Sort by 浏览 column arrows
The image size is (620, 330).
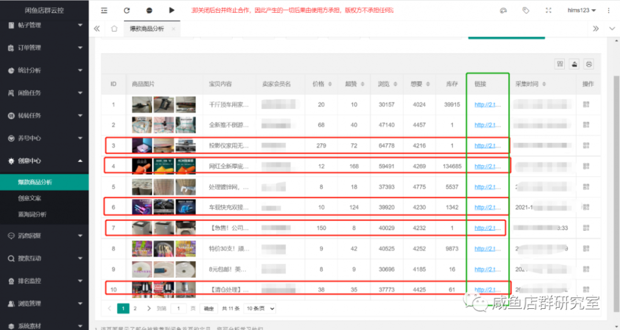(x=395, y=84)
